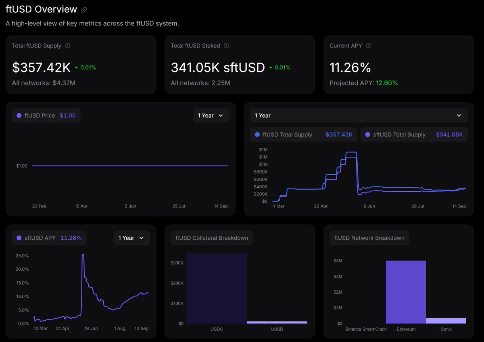Viewport: 484px width, 342px height.
Task: Click the 0.01% change under Total ftUSD Staked
Action: 280,68
